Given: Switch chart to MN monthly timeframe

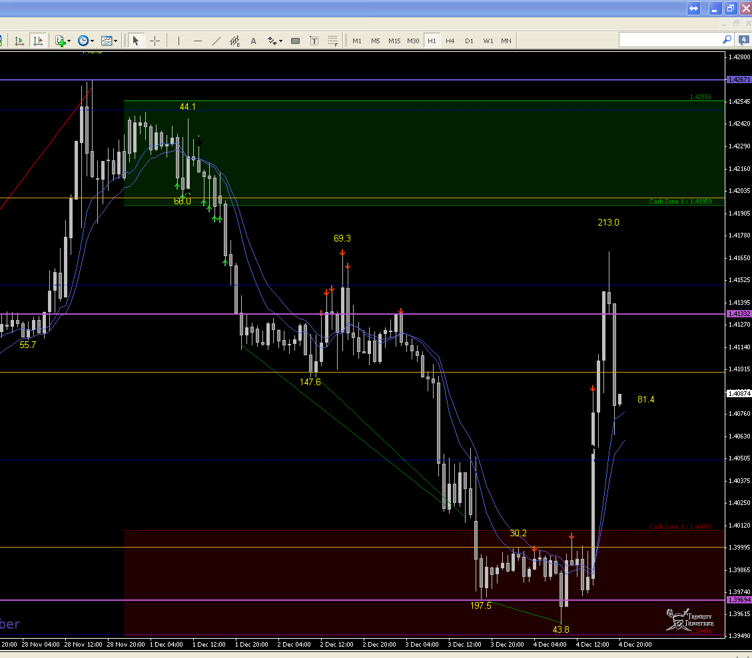Looking at the screenshot, I should coord(506,41).
